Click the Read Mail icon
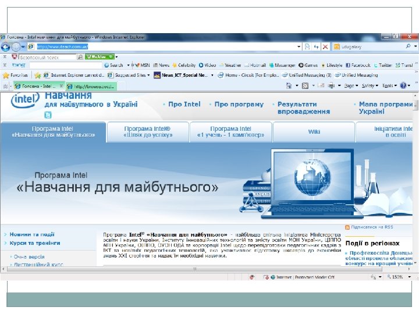 (x=321, y=85)
